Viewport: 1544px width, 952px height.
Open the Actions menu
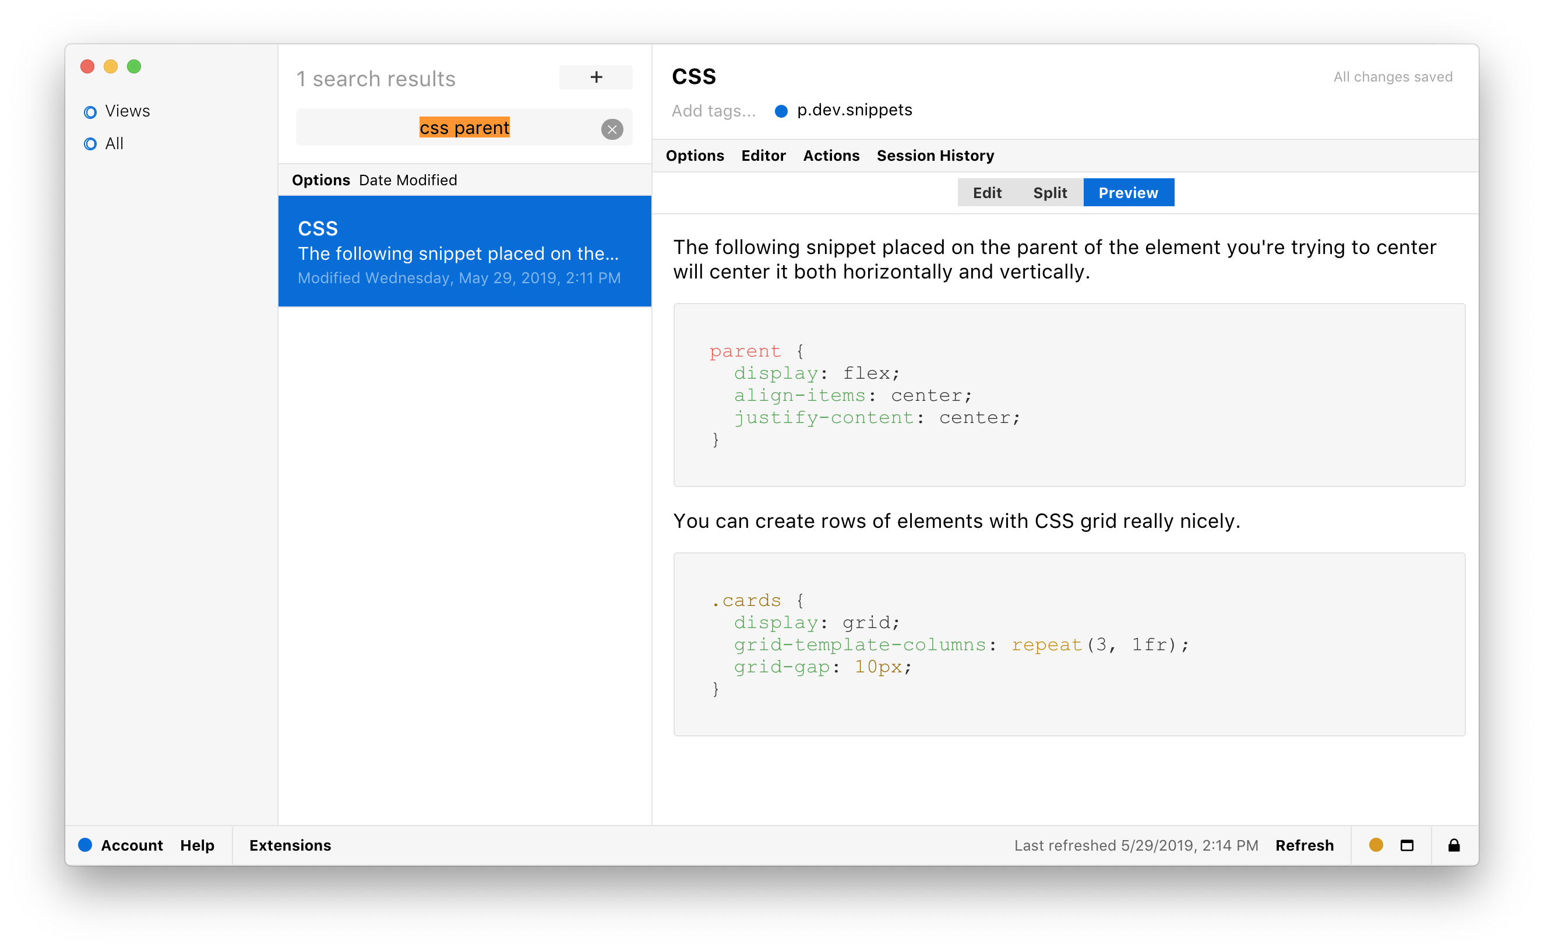tap(831, 156)
